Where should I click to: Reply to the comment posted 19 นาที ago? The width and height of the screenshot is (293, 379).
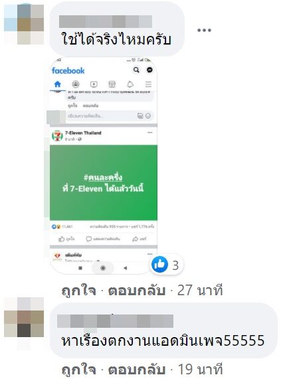[x=136, y=370]
